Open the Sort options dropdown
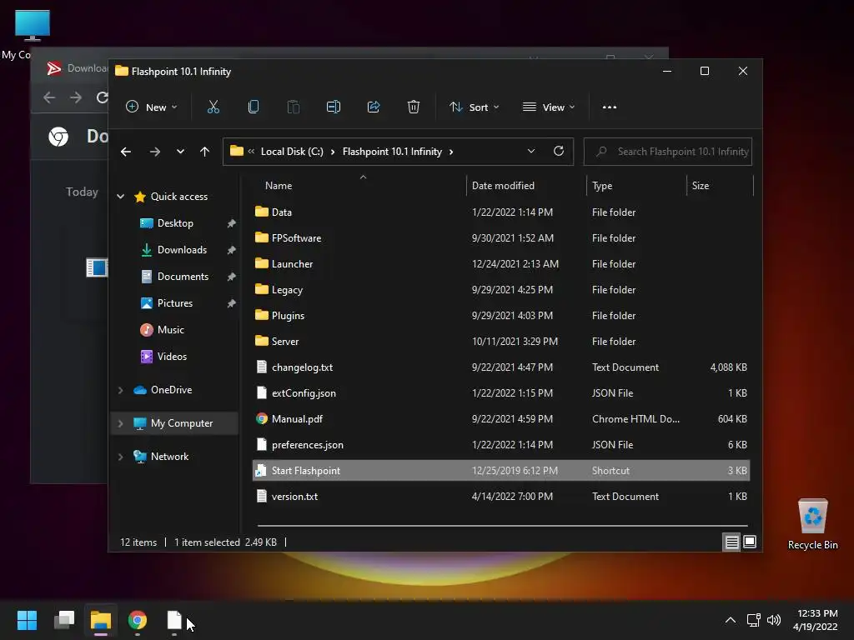 click(x=474, y=107)
